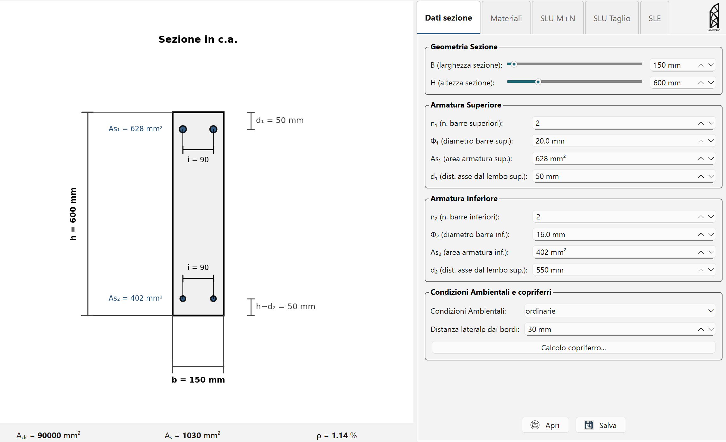Increase d₂ distance with up arrow
The height and width of the screenshot is (442, 726).
(701, 270)
